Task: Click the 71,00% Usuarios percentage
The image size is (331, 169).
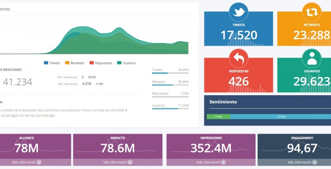Action: 183,105
